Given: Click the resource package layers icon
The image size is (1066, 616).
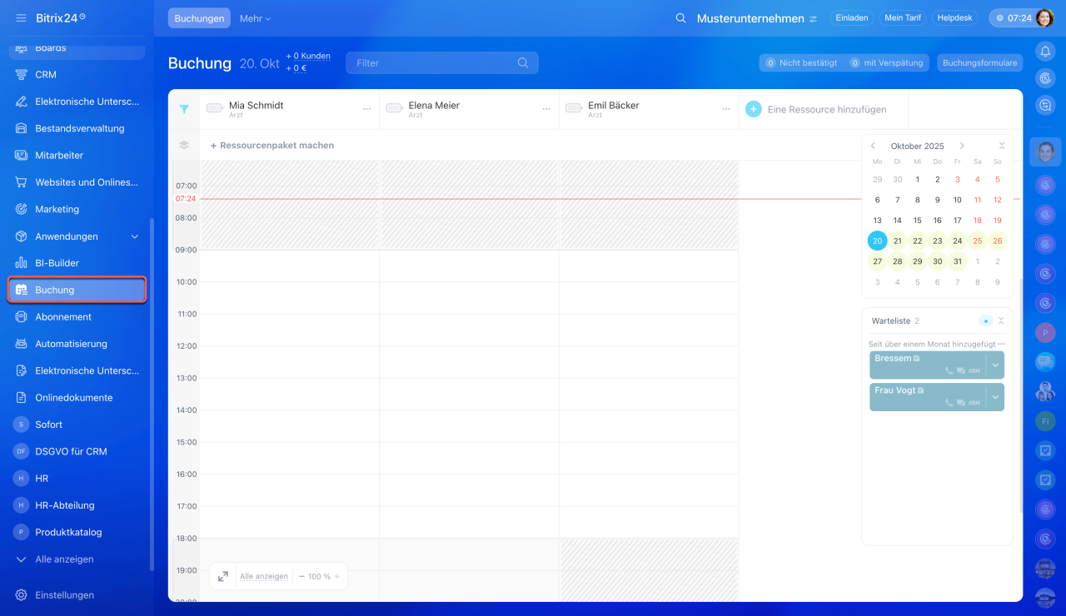Looking at the screenshot, I should coord(184,145).
